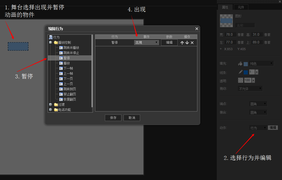Open the 出现 event dropdown

coord(147,42)
